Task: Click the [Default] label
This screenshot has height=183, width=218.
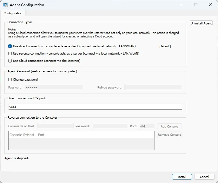Action: pyautogui.click(x=164, y=46)
